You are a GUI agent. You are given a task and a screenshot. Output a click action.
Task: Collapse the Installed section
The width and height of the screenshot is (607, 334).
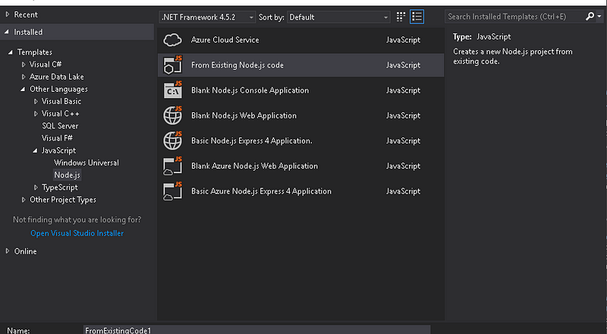pos(7,32)
